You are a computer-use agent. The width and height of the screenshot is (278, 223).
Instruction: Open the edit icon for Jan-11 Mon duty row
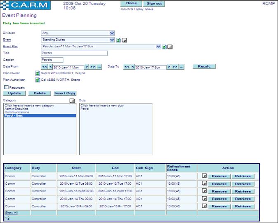[x=205, y=176]
